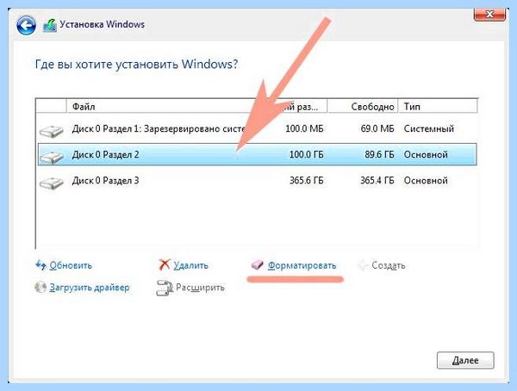Click the 69.0 МБ free space value

[x=377, y=129]
